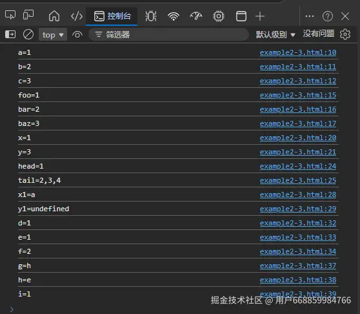Open link example2-3.html:11
Viewport: 360px width, 314px height.
point(298,67)
